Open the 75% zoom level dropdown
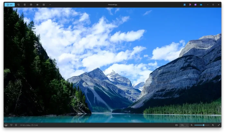 (x=184, y=125)
